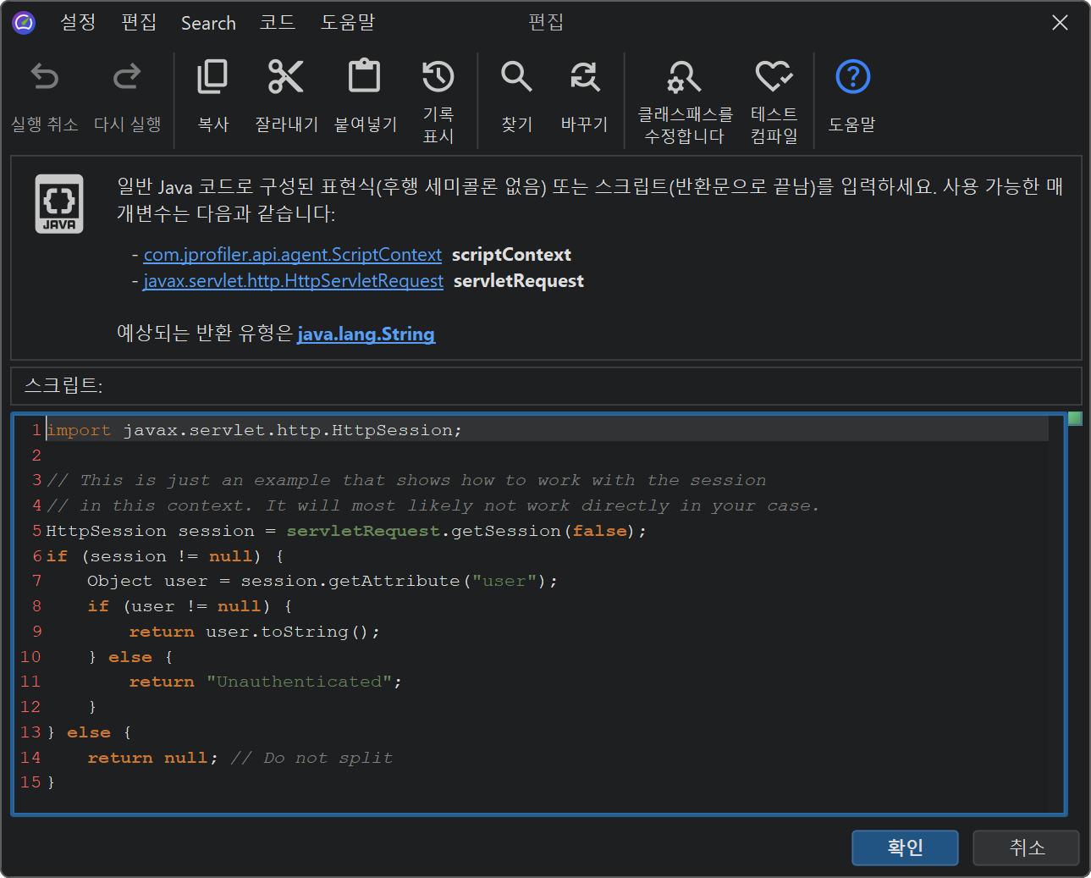1091x878 pixels.
Task: Open the 도움말 menu in menu bar
Action: (x=347, y=23)
